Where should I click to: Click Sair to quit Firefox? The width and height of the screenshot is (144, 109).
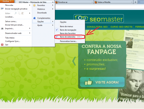click(7, 45)
